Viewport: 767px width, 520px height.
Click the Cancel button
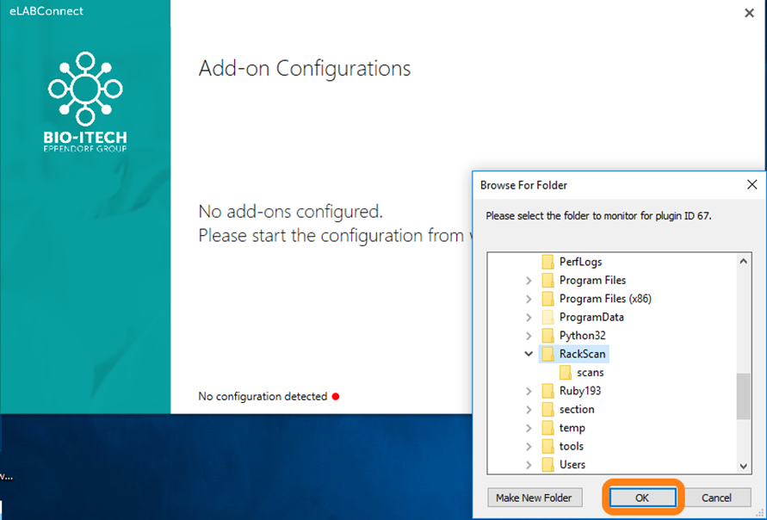coord(716,498)
